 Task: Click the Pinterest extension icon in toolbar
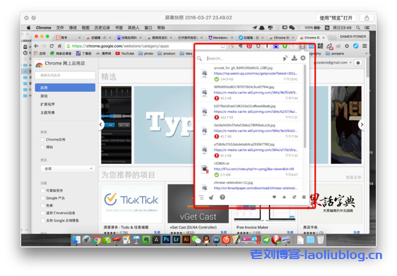pyautogui.click(x=249, y=46)
